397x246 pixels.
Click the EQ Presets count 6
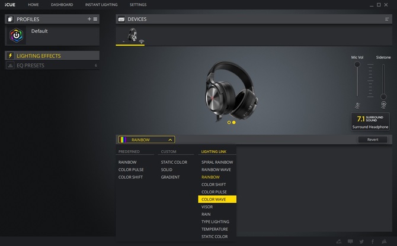click(x=96, y=66)
